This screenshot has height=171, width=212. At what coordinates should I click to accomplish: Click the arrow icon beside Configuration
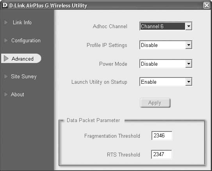[6, 40]
